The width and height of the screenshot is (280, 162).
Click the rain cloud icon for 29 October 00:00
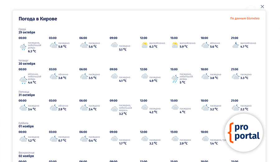pyautogui.click(x=23, y=47)
